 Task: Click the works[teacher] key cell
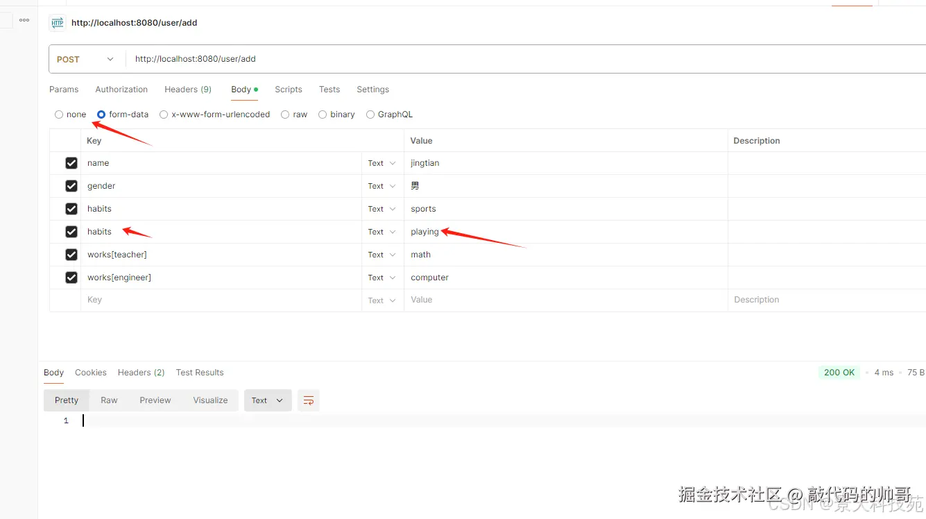pos(221,255)
